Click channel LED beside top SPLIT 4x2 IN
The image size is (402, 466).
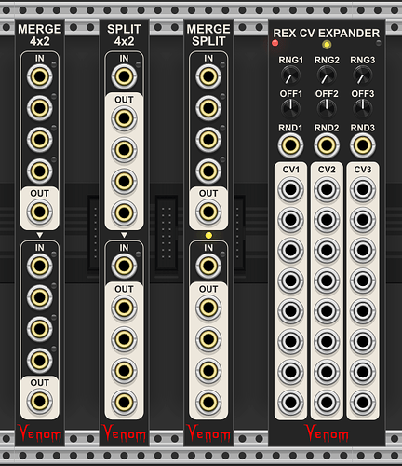coord(138,65)
